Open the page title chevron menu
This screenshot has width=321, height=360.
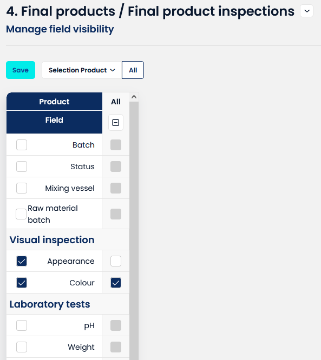(x=307, y=11)
